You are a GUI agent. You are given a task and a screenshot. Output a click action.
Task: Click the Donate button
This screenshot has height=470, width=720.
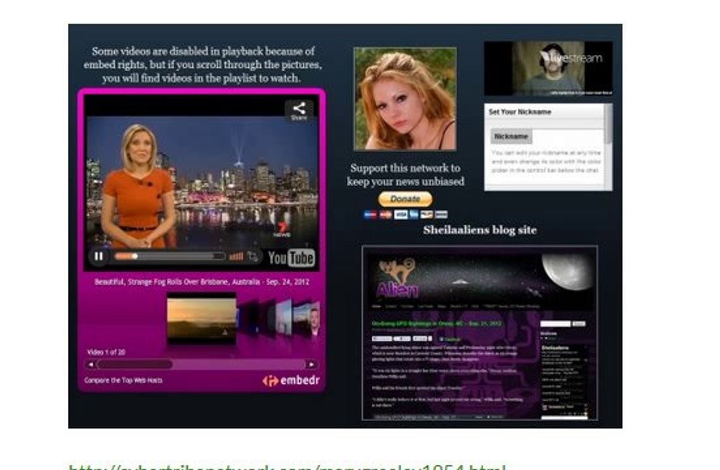click(x=405, y=199)
